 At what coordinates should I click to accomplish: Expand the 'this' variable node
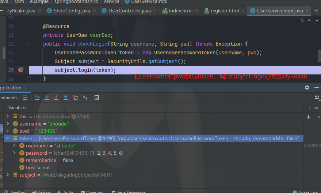click(8, 116)
